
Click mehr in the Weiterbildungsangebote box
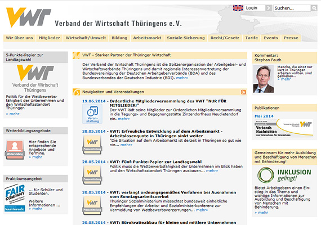click(35, 157)
